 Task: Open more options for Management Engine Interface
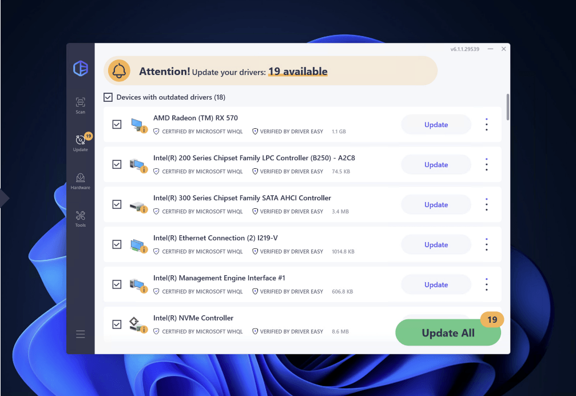point(486,284)
